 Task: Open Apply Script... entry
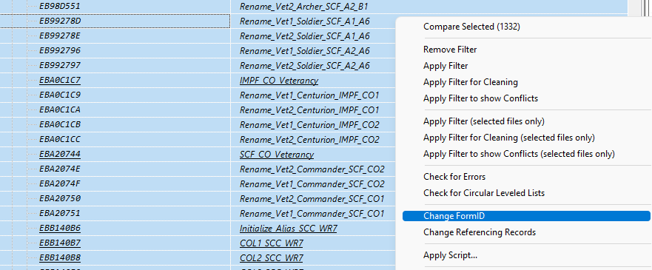click(450, 255)
